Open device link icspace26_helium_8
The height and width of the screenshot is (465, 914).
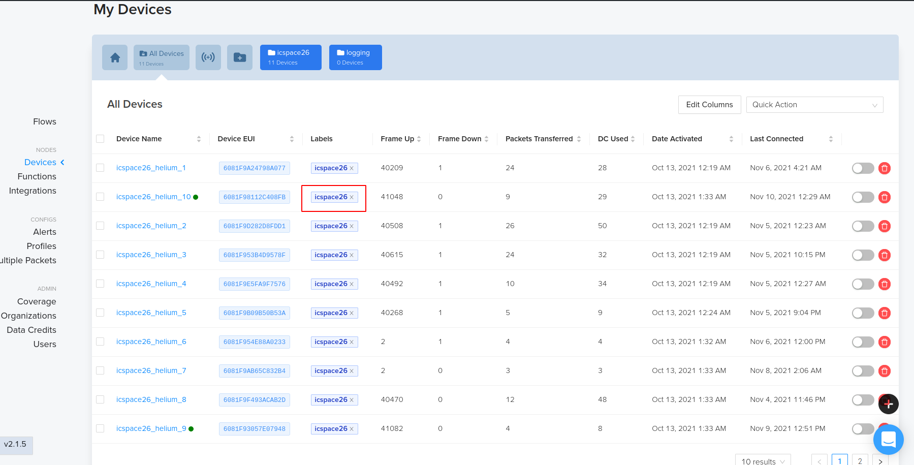151,399
